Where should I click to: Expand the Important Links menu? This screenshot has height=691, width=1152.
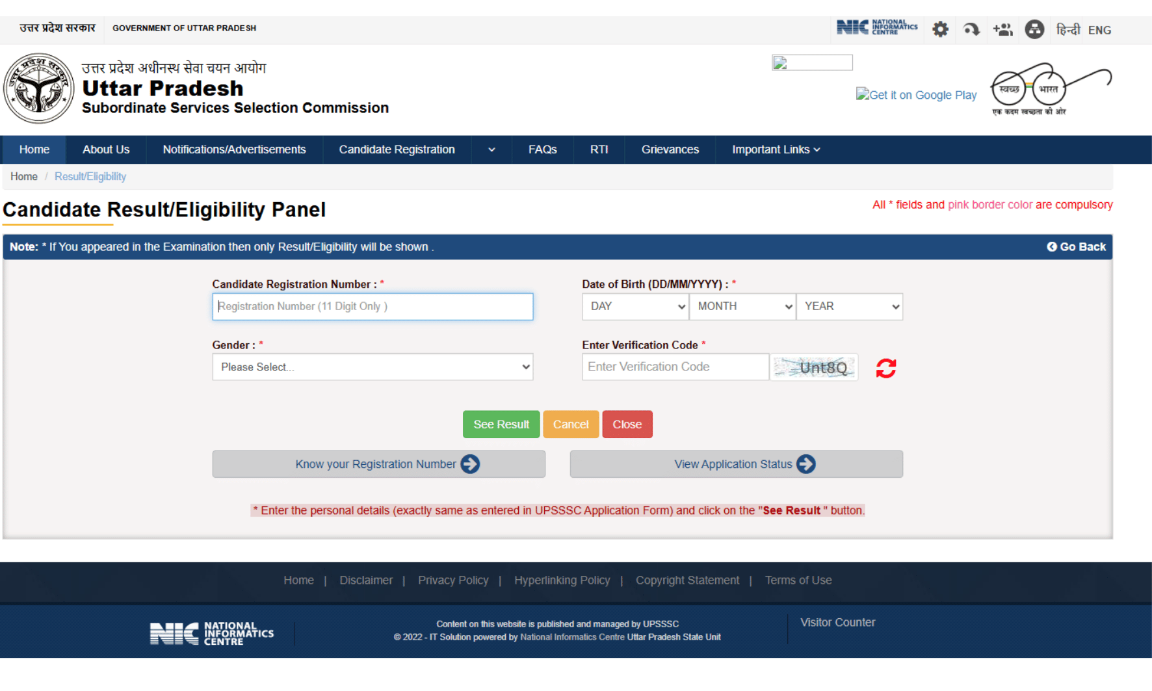pyautogui.click(x=776, y=150)
